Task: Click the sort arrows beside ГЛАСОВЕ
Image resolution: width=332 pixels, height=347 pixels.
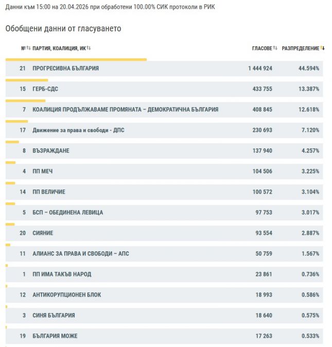Action: pos(275,48)
